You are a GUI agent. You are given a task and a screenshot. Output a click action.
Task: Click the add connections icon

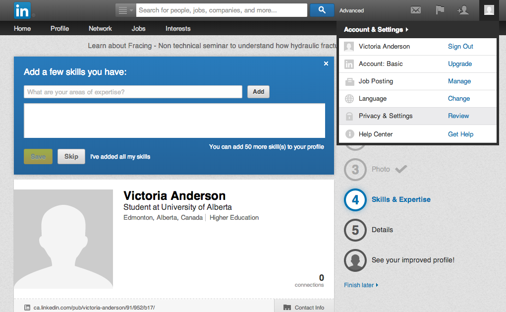[463, 10]
